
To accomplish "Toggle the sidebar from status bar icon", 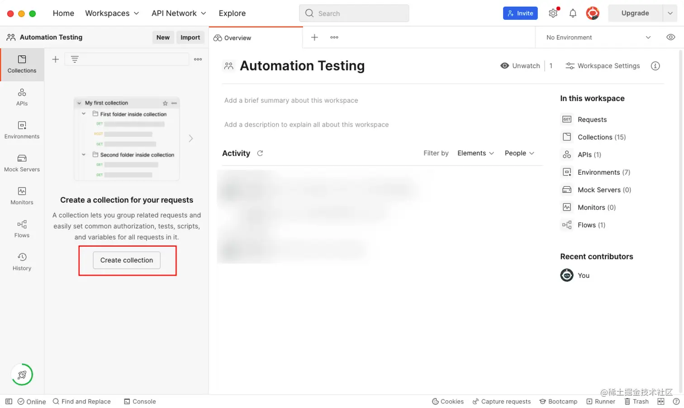I will click(9, 401).
